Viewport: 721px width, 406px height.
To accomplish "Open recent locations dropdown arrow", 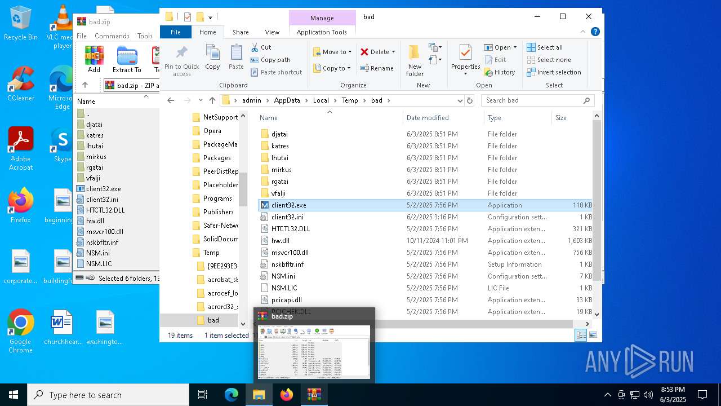I will point(201,100).
